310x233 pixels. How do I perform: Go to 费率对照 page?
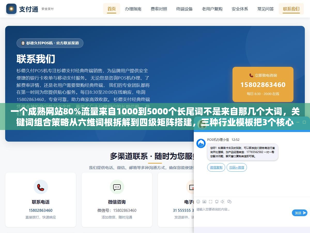(159, 9)
